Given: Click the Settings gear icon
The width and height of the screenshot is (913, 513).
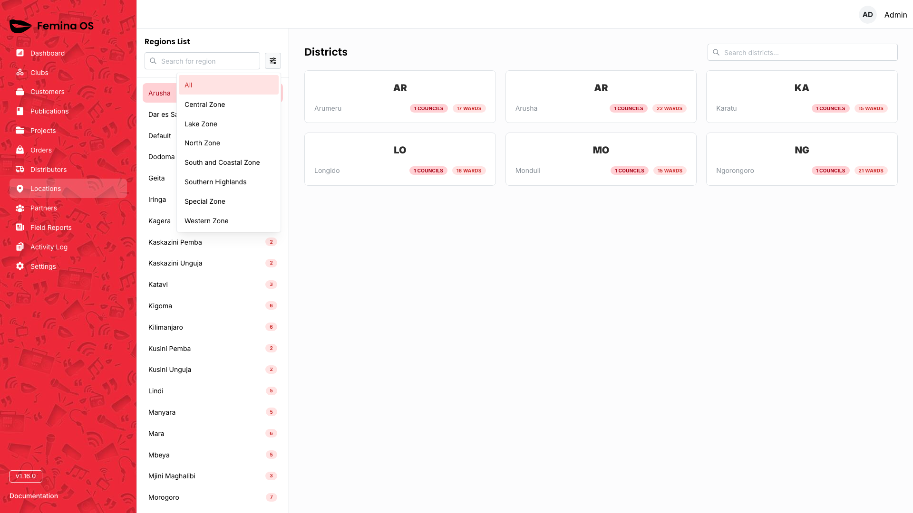Looking at the screenshot, I should pos(20,266).
